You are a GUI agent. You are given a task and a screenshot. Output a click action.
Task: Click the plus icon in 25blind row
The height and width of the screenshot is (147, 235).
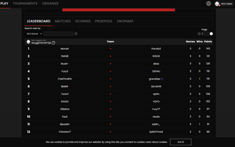110,109
